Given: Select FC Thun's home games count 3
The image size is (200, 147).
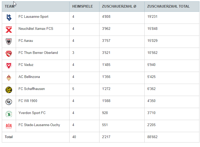Looking at the screenshot, I should pyautogui.click(x=73, y=53).
